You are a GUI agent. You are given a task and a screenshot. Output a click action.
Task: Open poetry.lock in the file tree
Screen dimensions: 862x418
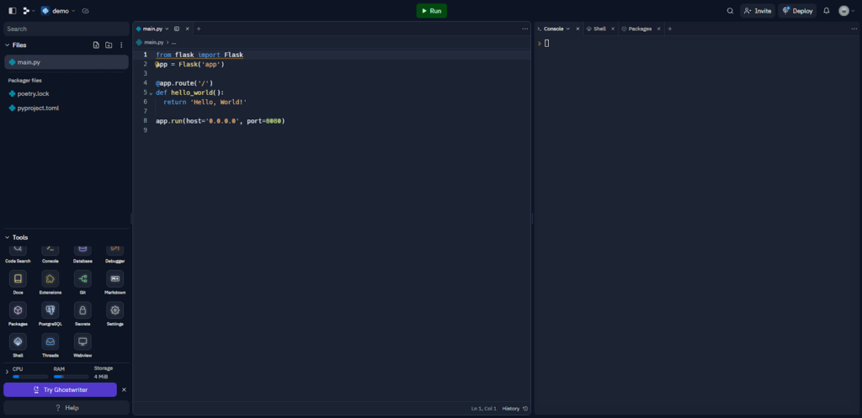click(x=66, y=93)
